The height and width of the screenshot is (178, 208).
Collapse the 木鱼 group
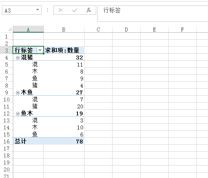18,92
